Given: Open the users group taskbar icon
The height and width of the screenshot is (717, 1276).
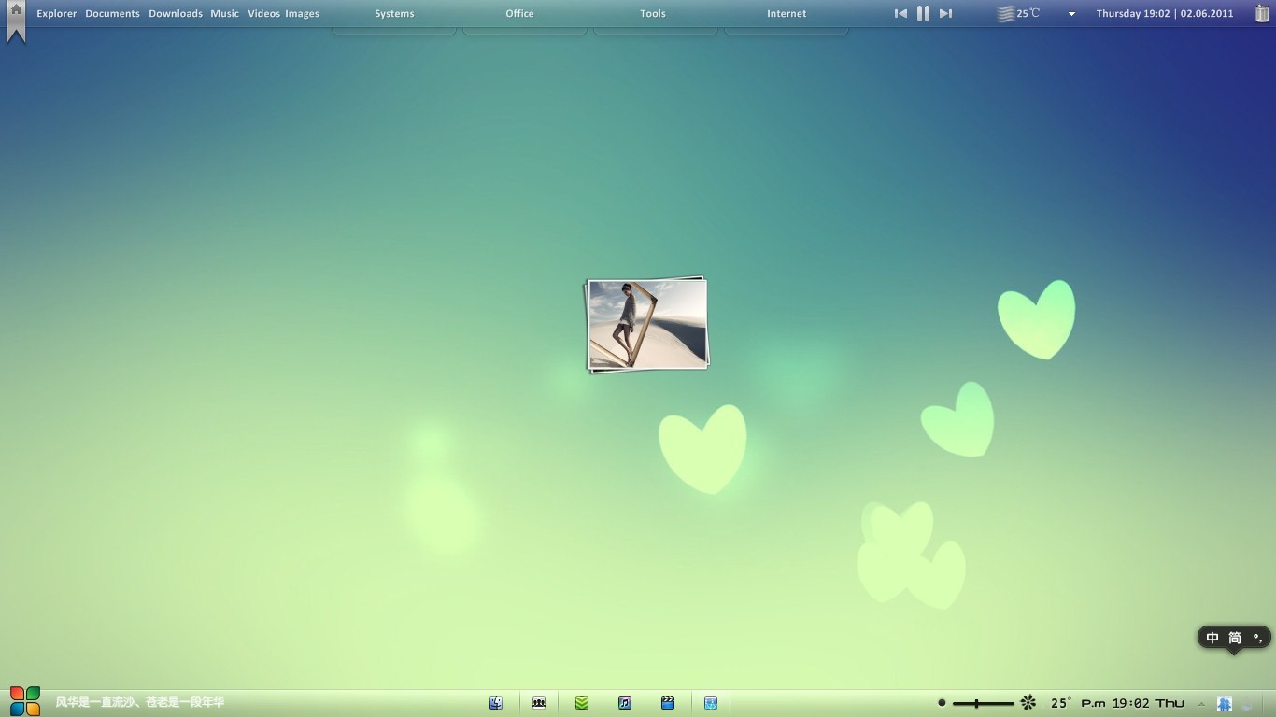Looking at the screenshot, I should coord(539,703).
